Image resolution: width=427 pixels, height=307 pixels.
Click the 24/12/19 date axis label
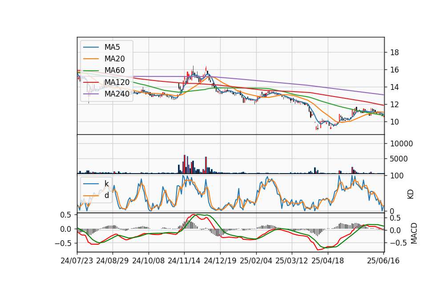220,261
